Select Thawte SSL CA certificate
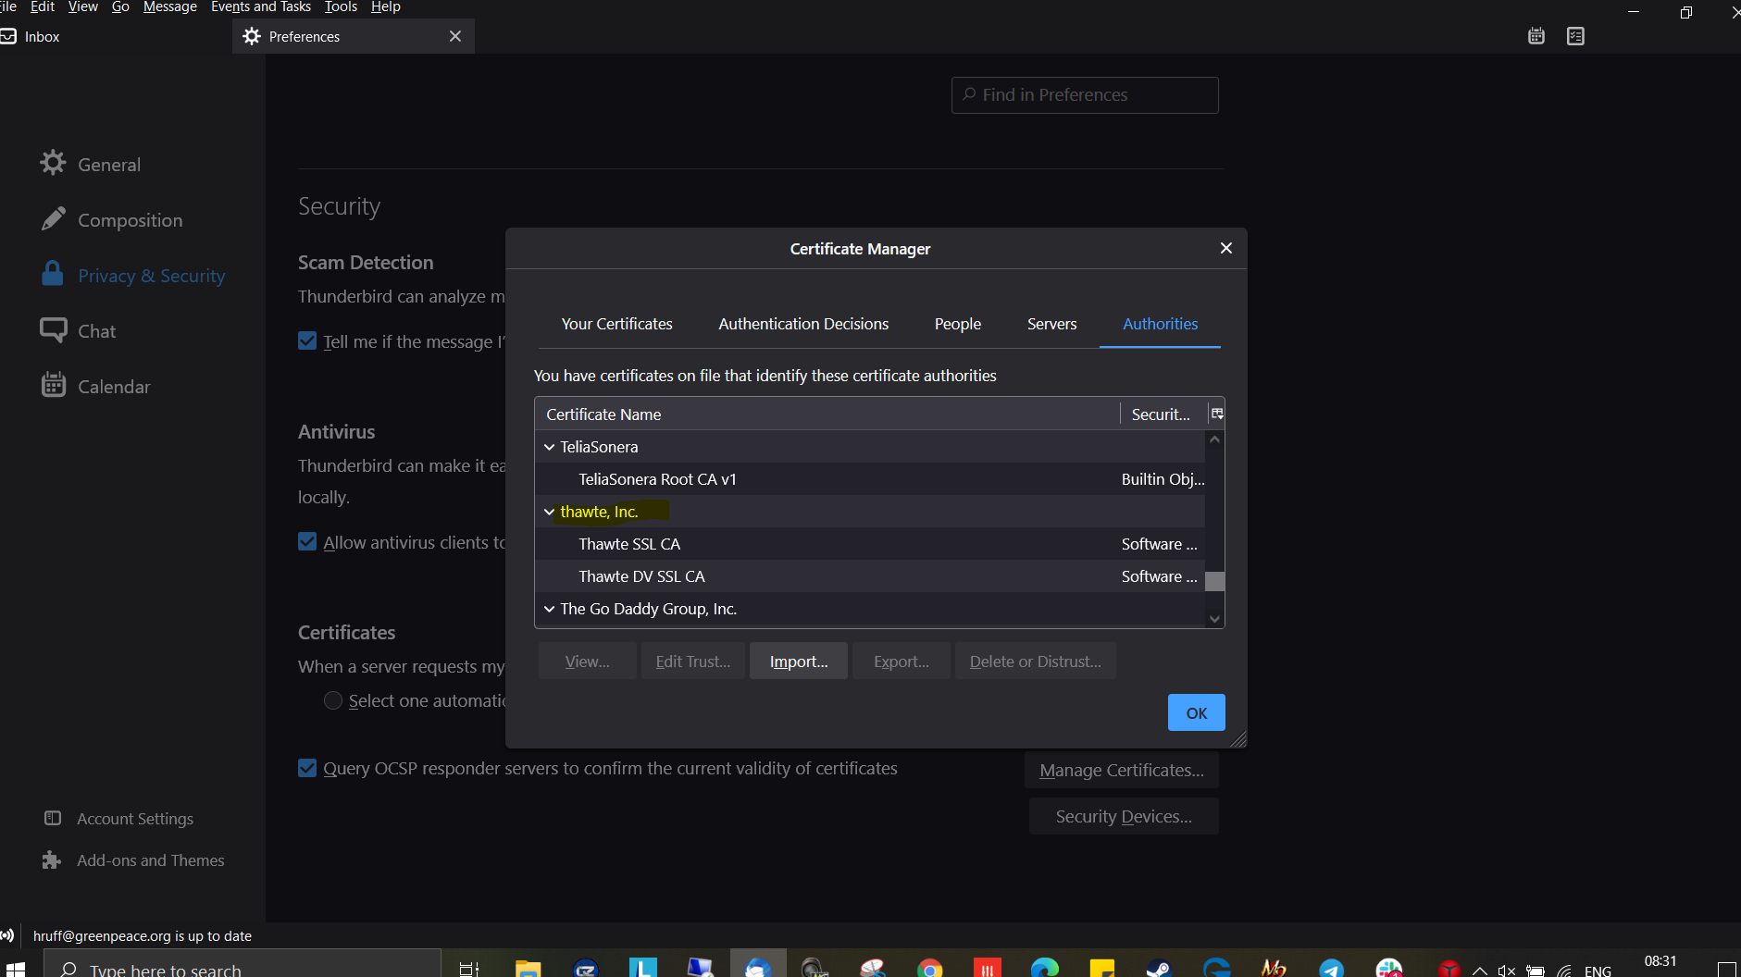Screen dimensions: 1741x977 pyautogui.click(x=870, y=544)
